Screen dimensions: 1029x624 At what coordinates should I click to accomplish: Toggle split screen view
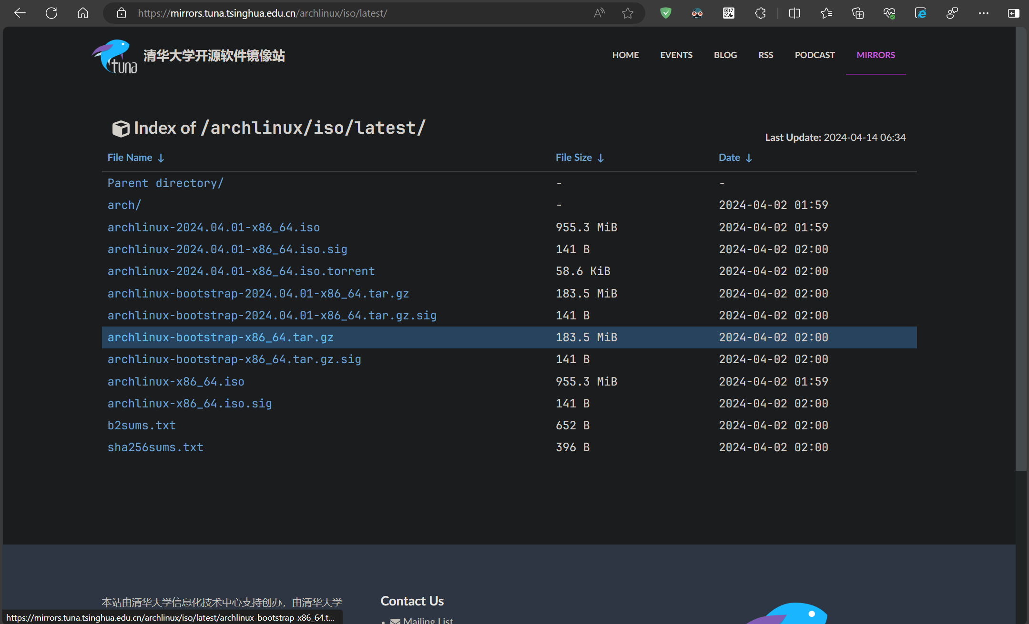tap(795, 13)
